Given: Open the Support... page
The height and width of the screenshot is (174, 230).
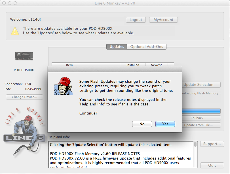Looking at the screenshot, I should [212, 144].
